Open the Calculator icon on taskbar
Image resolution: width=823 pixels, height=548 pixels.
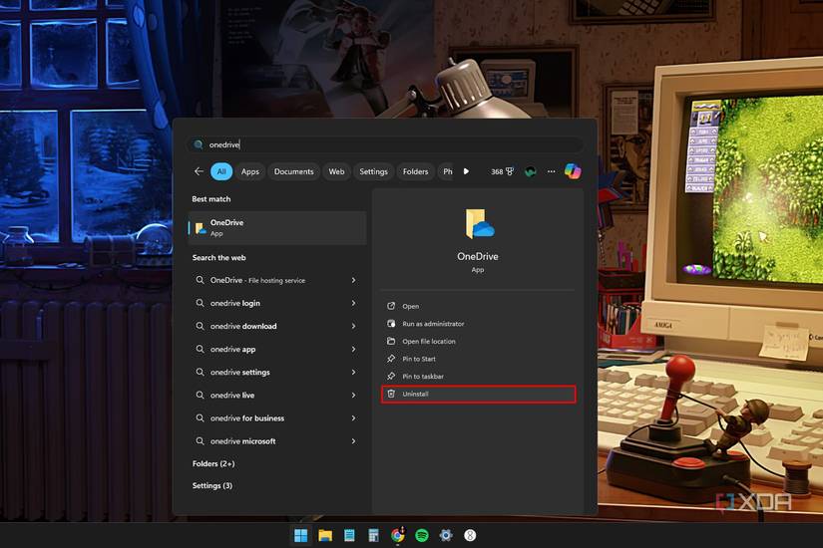(x=373, y=535)
